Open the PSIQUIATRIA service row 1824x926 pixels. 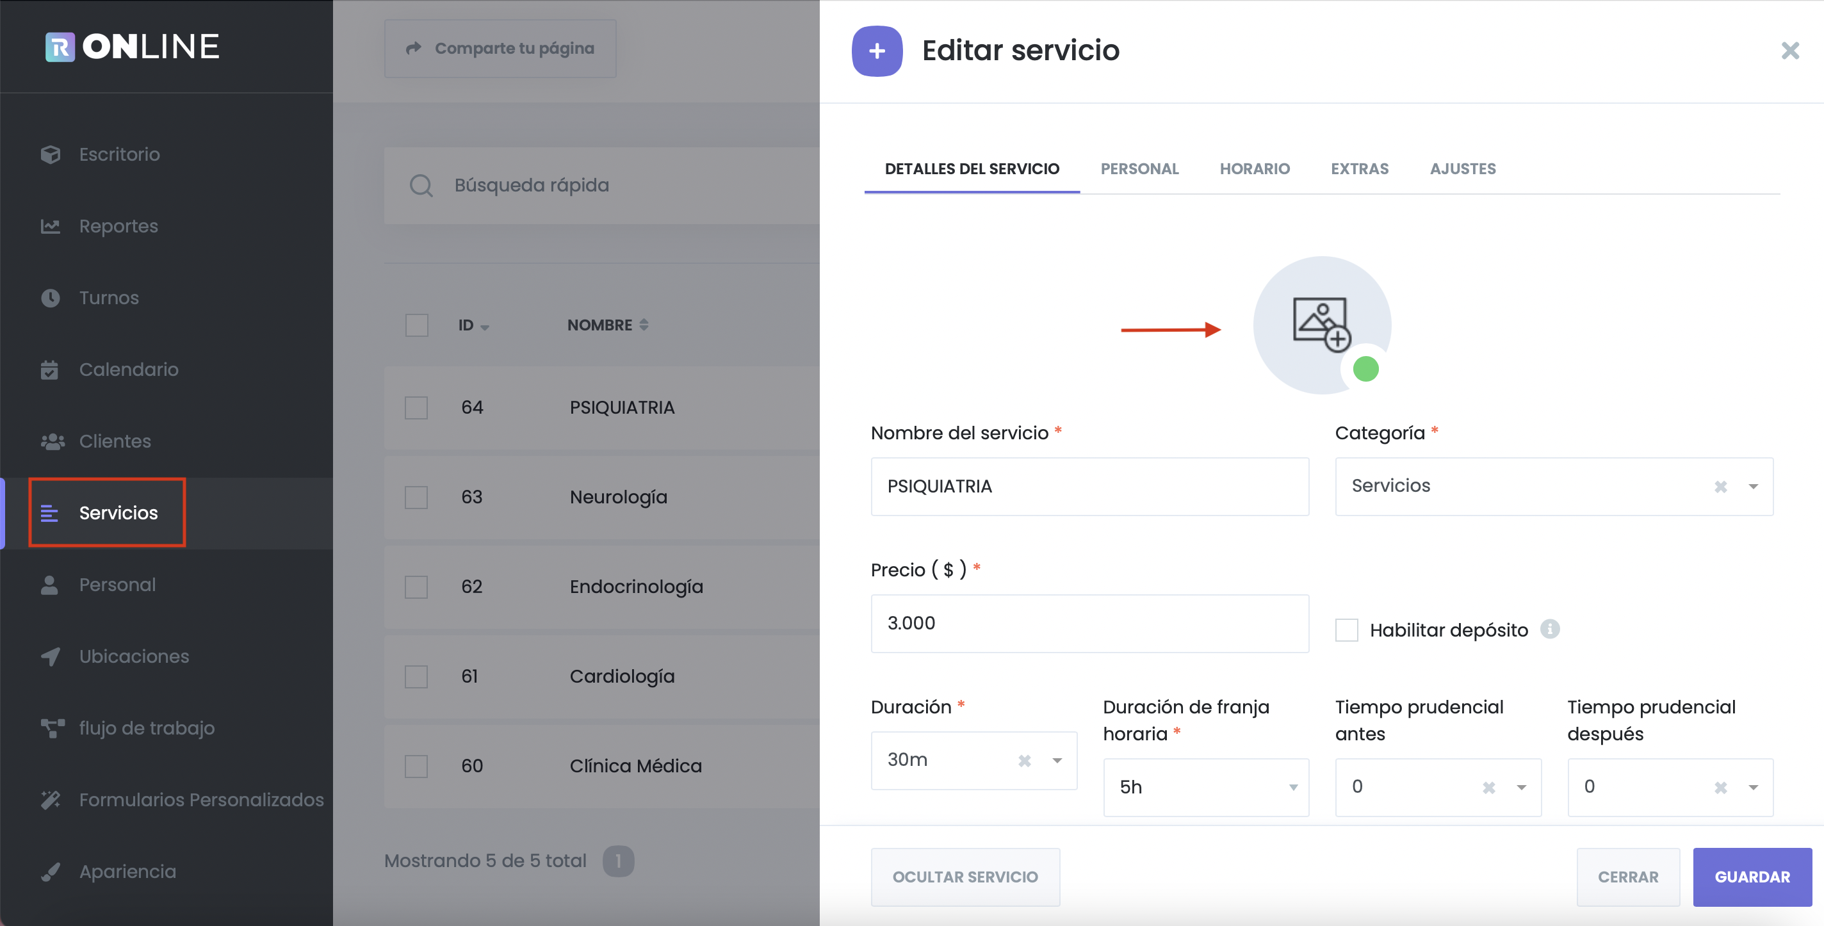click(602, 408)
